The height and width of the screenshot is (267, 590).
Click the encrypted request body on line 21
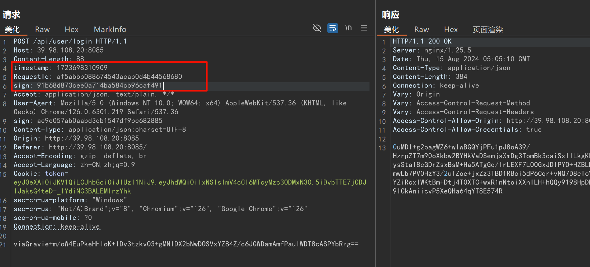click(x=186, y=244)
